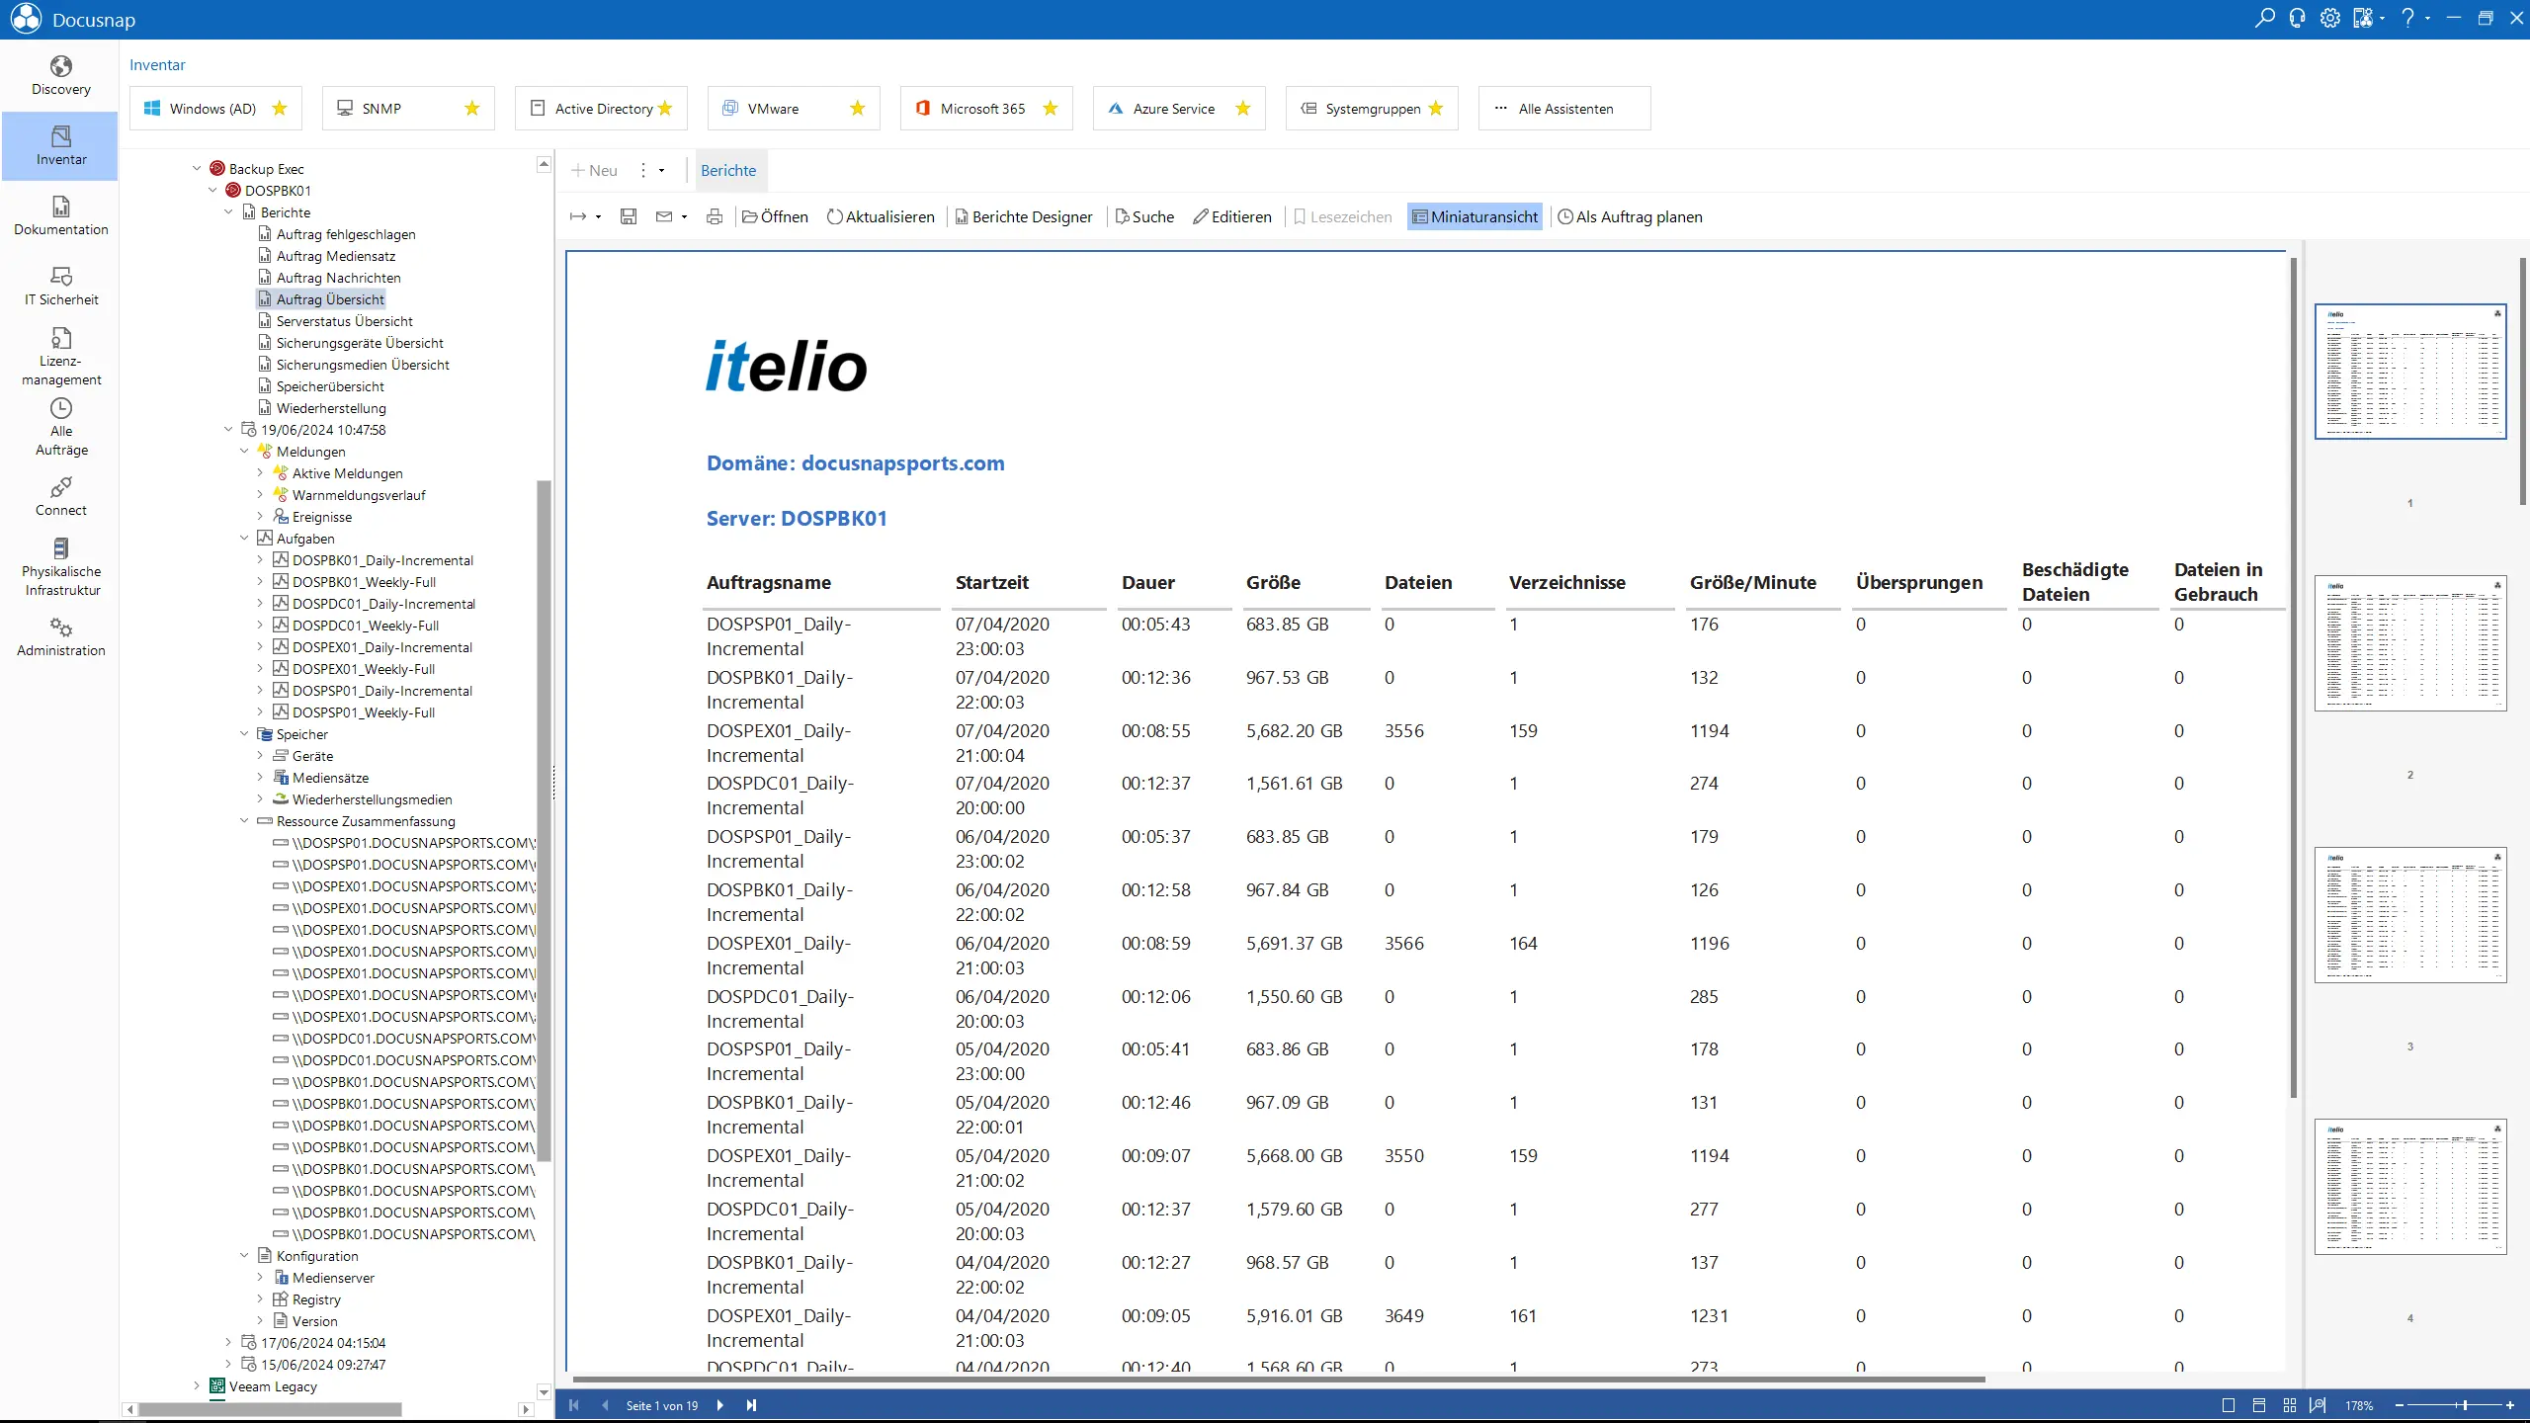Click the save icon in report toolbar
The height and width of the screenshot is (1423, 2530).
click(629, 216)
